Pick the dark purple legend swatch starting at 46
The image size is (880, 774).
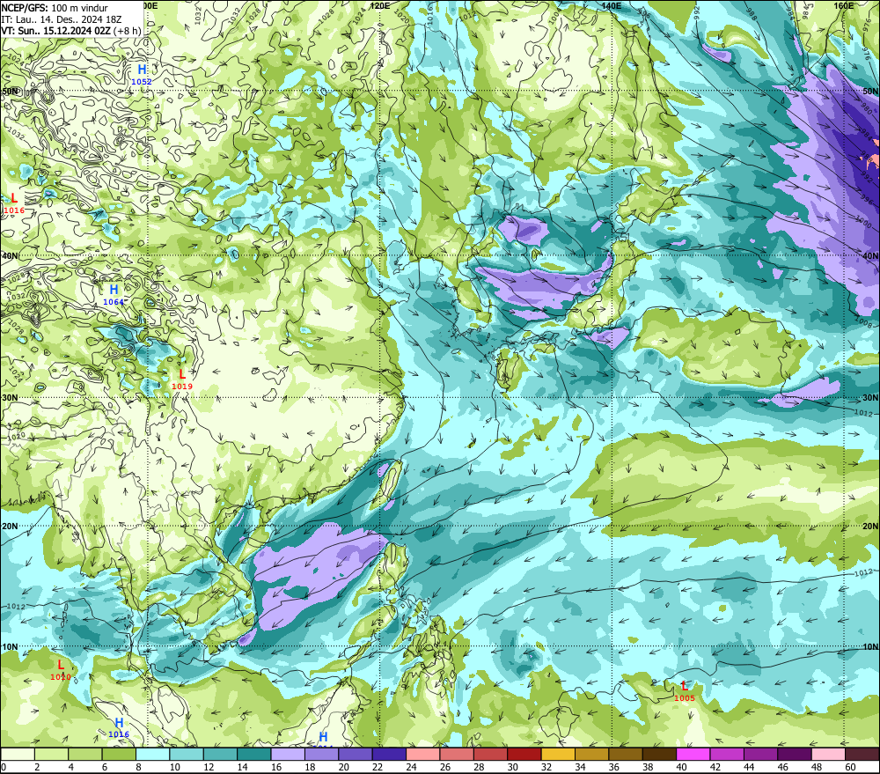point(795,754)
